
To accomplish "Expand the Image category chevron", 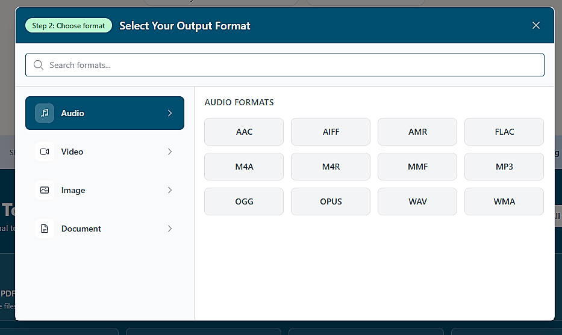I will [170, 190].
